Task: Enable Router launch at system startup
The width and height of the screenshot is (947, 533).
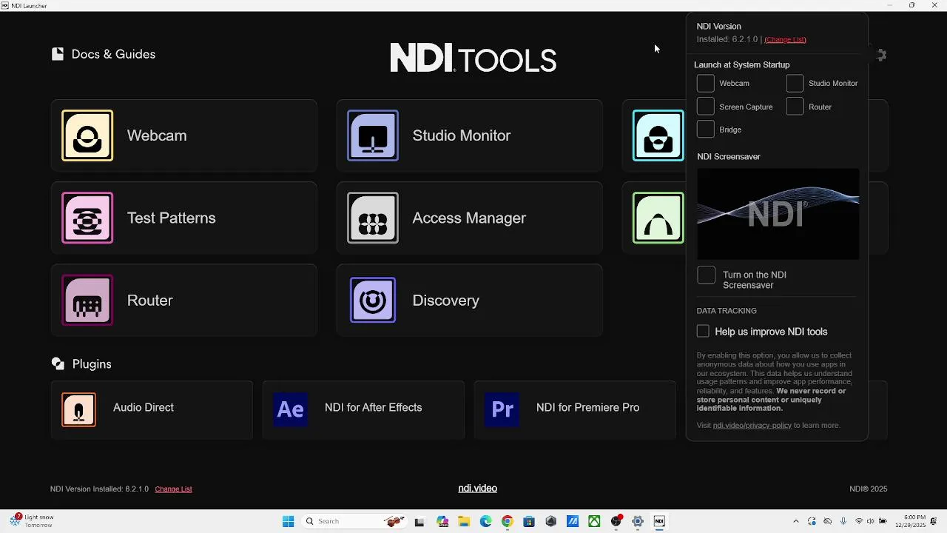Action: (795, 107)
